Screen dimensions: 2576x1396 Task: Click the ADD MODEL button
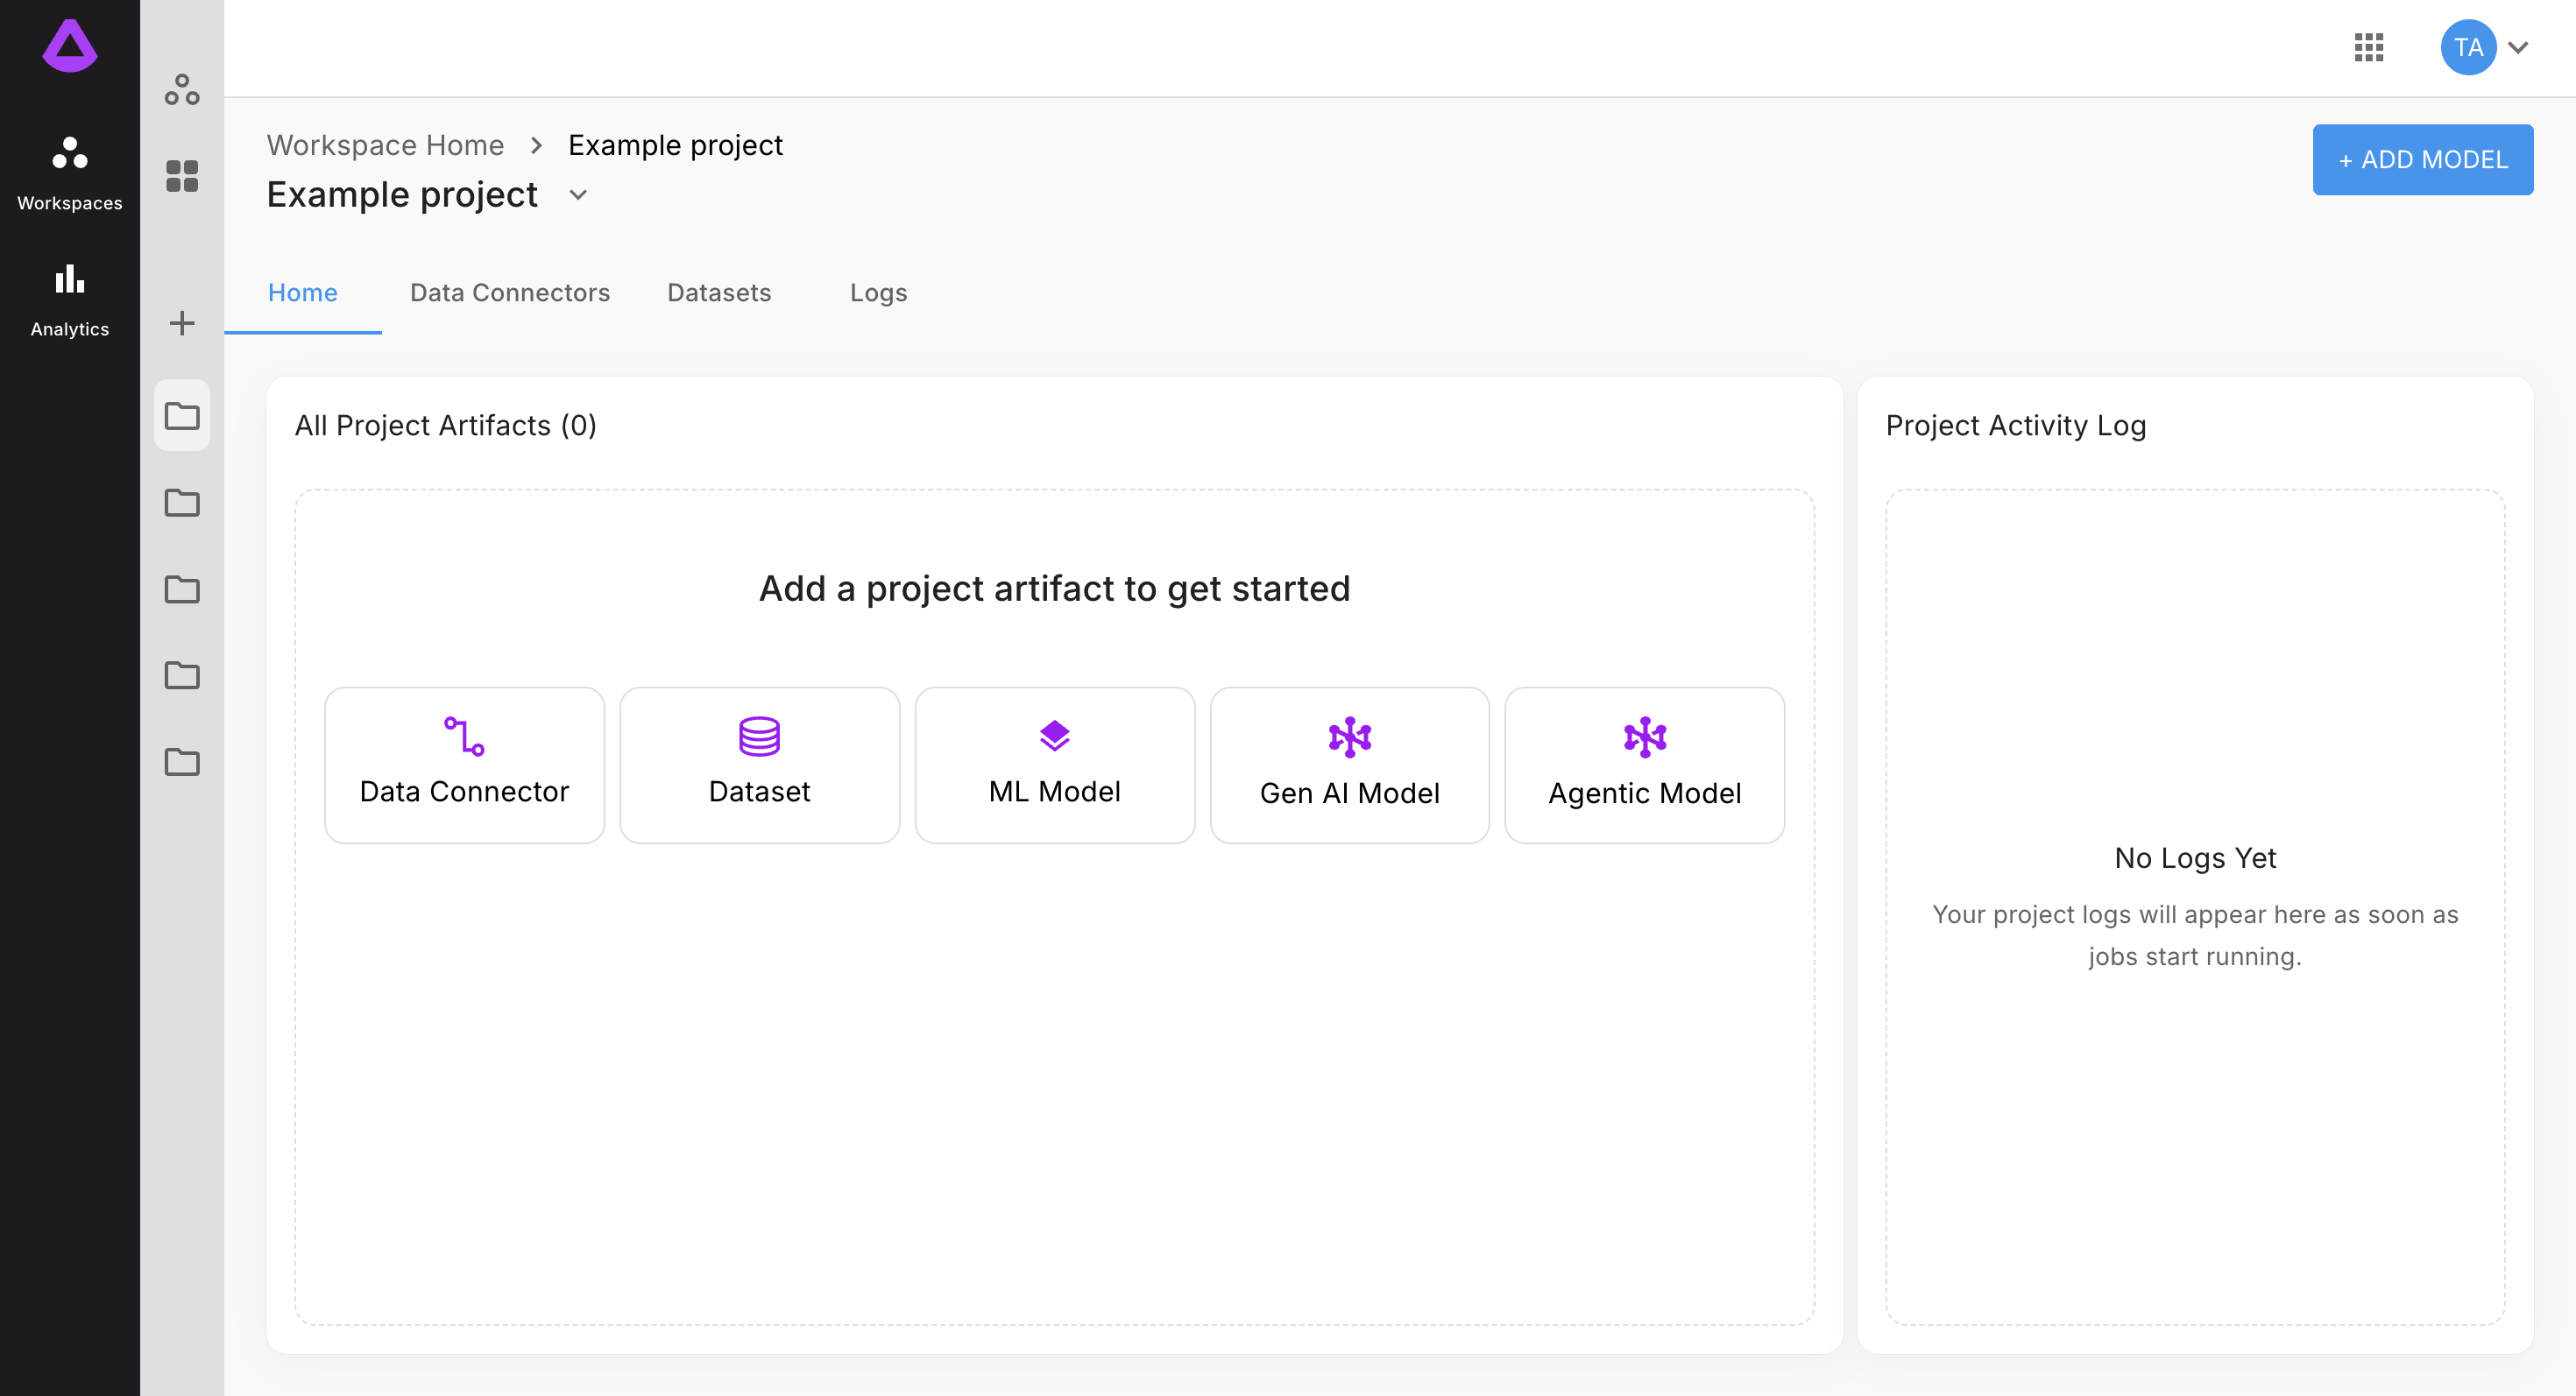pos(2422,160)
